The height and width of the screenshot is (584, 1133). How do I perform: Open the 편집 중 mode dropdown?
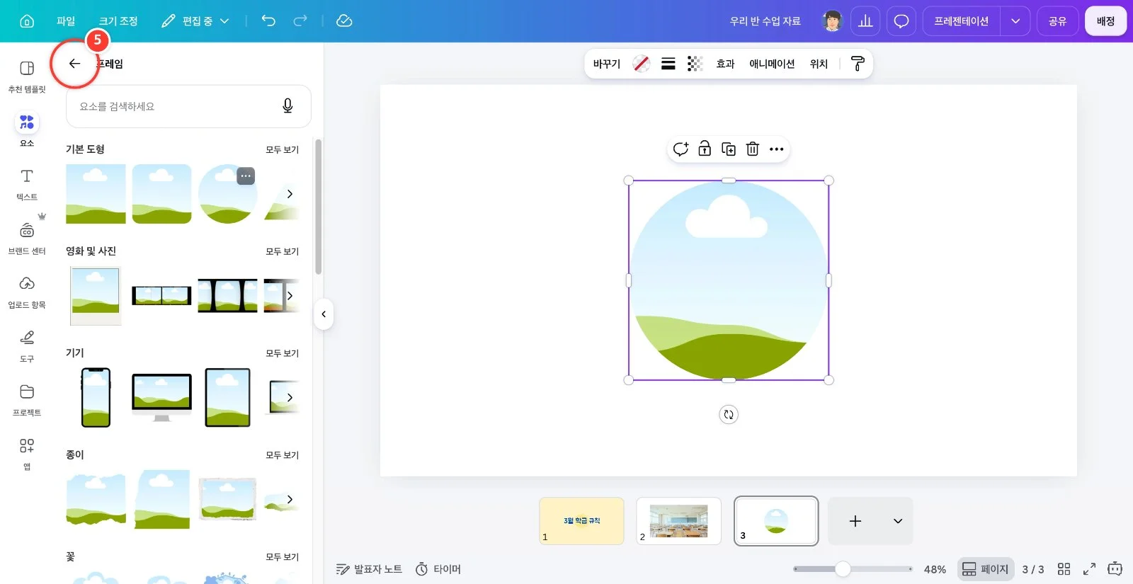(x=195, y=21)
